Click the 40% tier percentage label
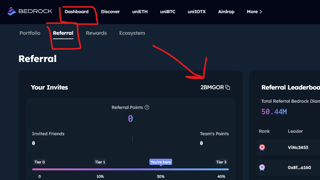Viewport: 320px width, 180px height. 221,177
